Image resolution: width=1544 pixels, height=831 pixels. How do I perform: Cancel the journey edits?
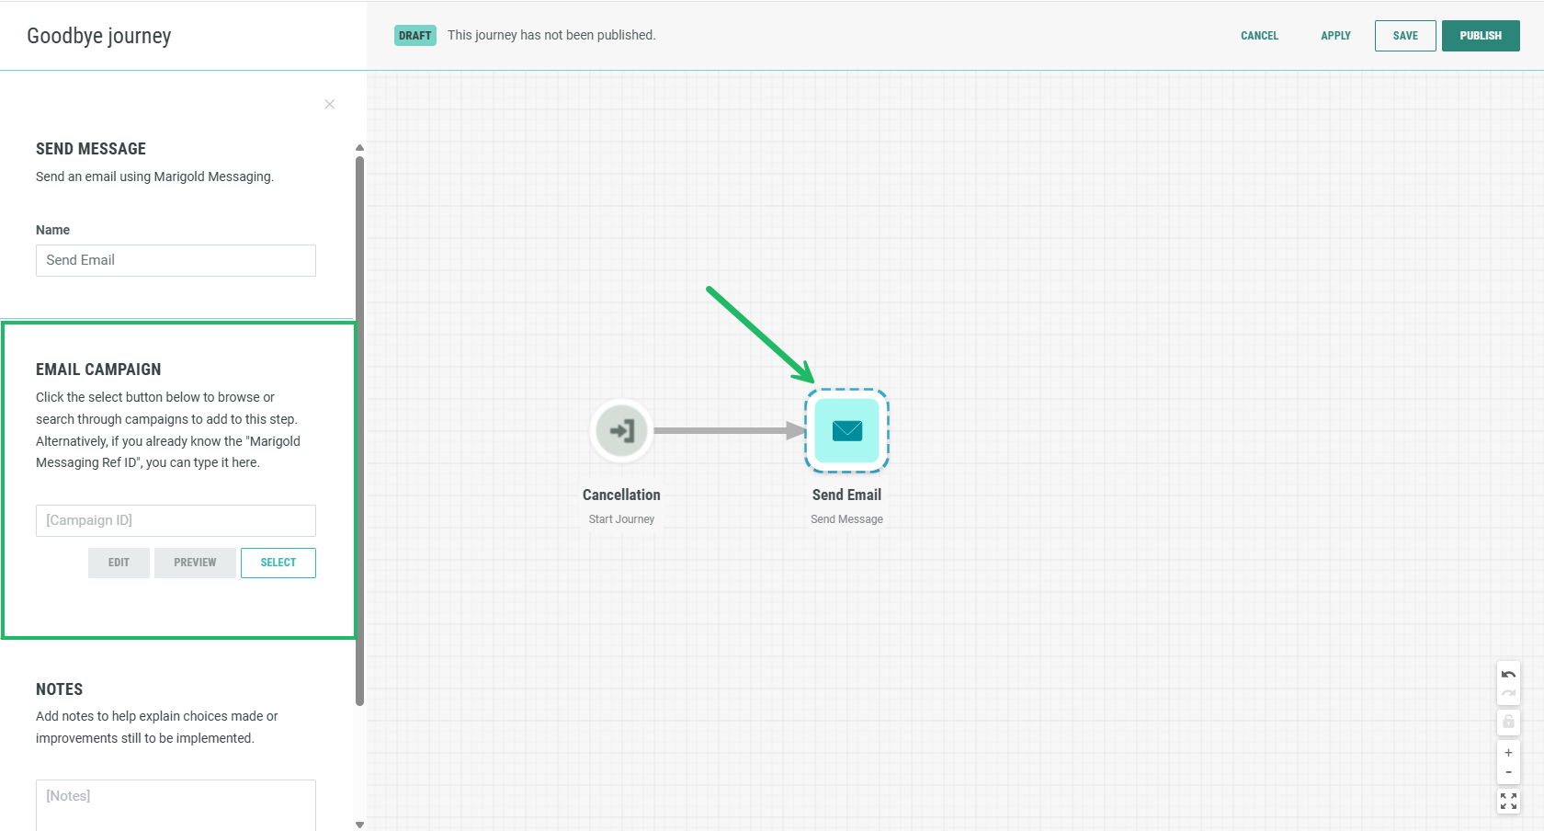pyautogui.click(x=1259, y=36)
